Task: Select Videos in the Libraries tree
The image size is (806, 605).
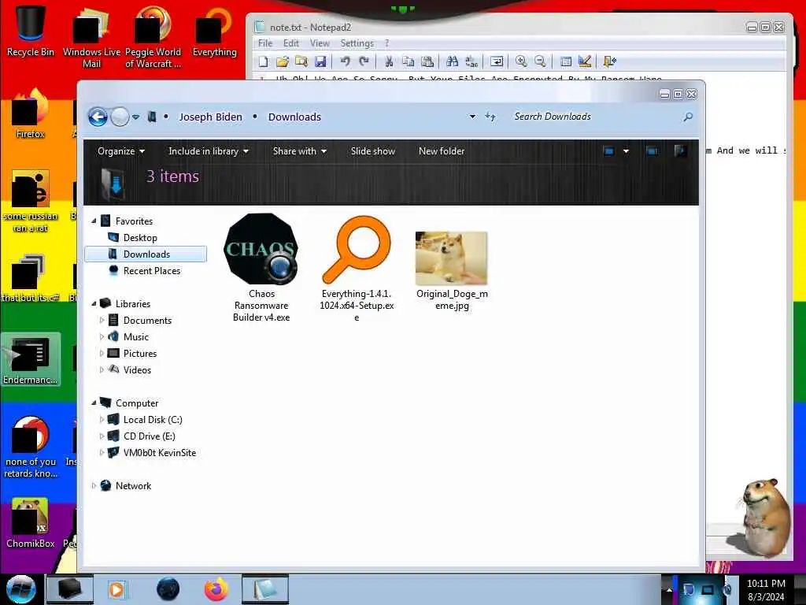Action: click(x=137, y=370)
